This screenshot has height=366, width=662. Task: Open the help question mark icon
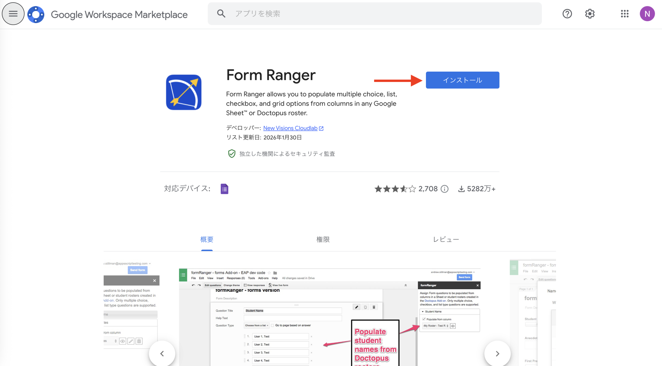[x=567, y=14]
